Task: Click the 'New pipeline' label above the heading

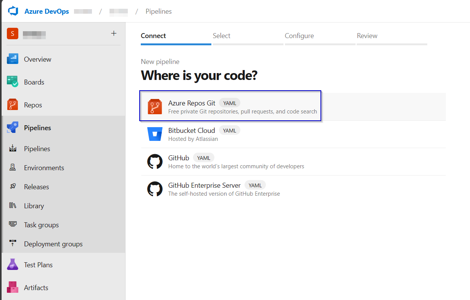Action: coord(160,62)
